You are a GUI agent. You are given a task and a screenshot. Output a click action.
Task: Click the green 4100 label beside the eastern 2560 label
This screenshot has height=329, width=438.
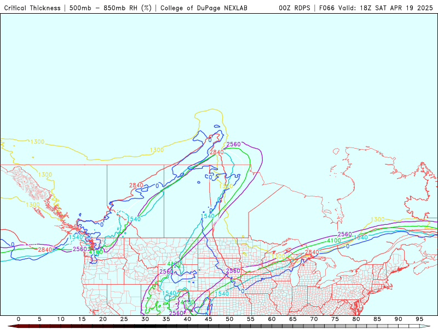click(334, 241)
